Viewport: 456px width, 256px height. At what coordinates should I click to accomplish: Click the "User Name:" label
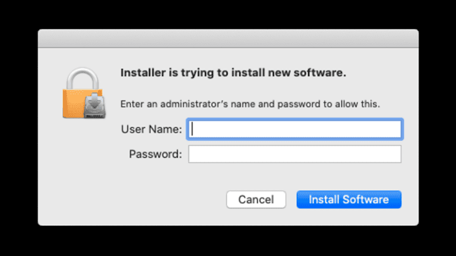(x=151, y=129)
